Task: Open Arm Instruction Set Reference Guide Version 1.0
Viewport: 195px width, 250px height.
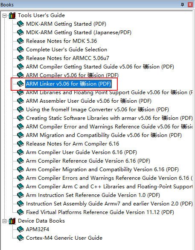Action: pos(93,195)
